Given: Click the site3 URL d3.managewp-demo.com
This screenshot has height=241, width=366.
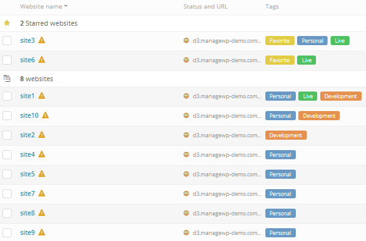Looking at the screenshot, I should tap(227, 41).
